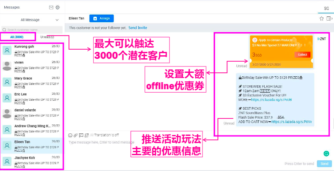The image size is (334, 171).
Task: Switch to the All (3000) tab
Action: point(17,37)
